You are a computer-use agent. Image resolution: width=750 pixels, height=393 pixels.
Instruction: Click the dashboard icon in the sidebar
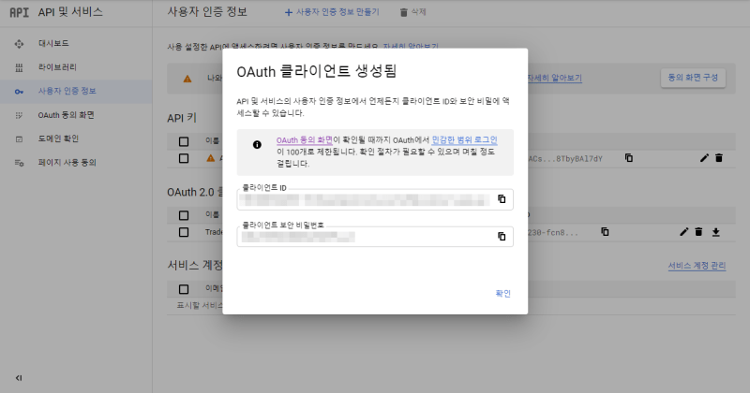tap(19, 44)
